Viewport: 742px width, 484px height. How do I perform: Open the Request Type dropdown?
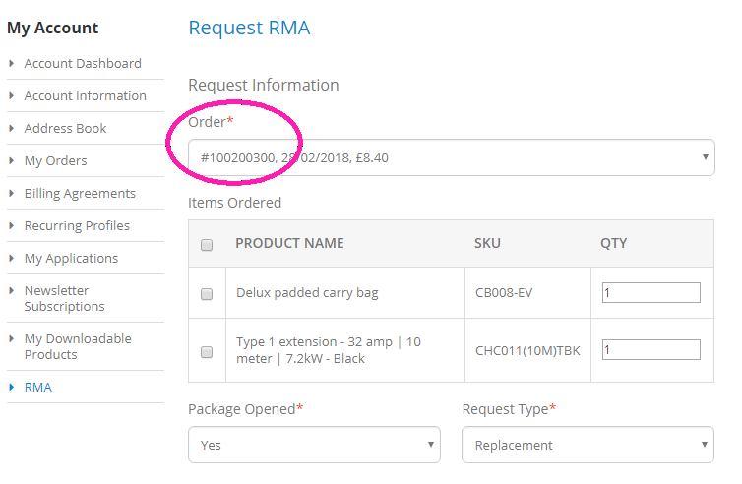[x=587, y=445]
